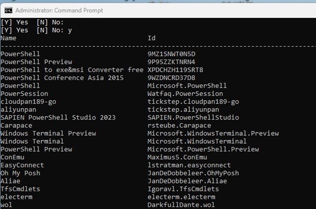This screenshot has width=316, height=209.
Task: Click the Oh My Posh row name
Action: click(21, 173)
